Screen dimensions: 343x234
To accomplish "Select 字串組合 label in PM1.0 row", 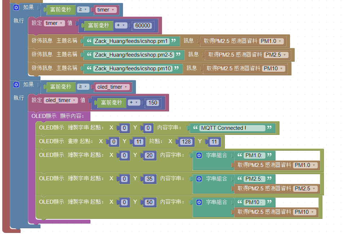I will click(217, 155).
